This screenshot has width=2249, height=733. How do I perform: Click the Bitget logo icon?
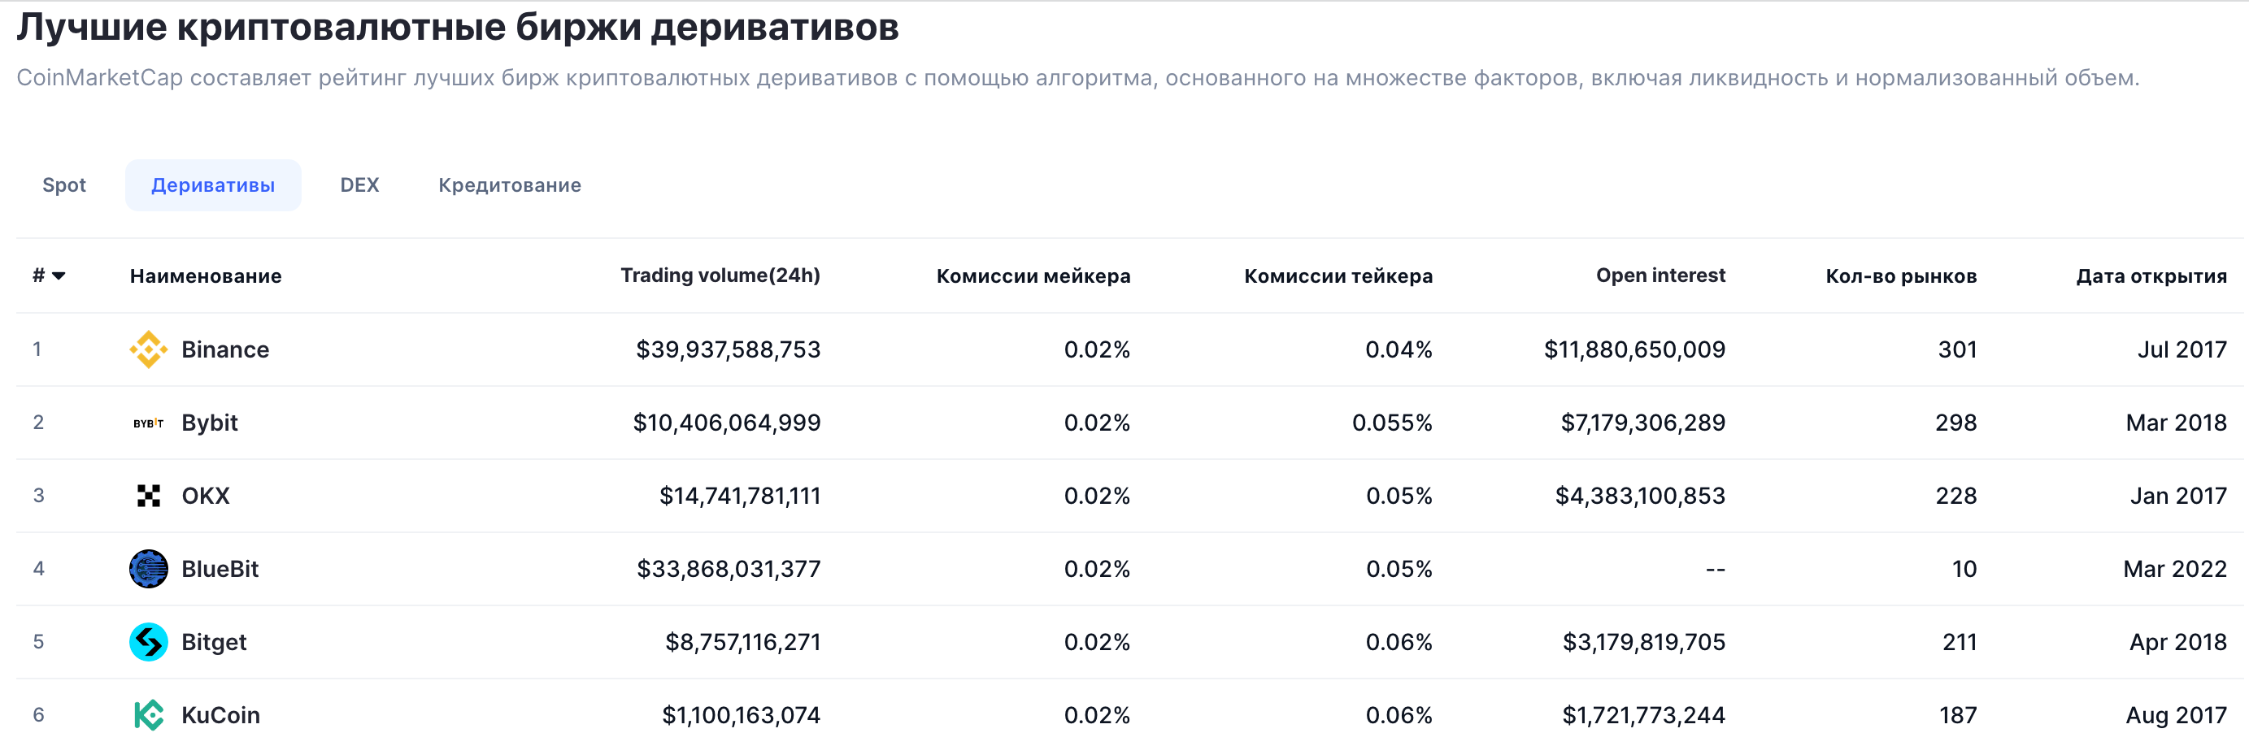pyautogui.click(x=149, y=643)
